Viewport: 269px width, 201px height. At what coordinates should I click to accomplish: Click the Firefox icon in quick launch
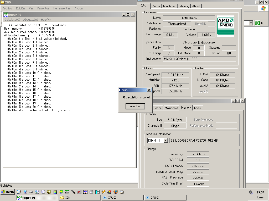click(x=116, y=192)
